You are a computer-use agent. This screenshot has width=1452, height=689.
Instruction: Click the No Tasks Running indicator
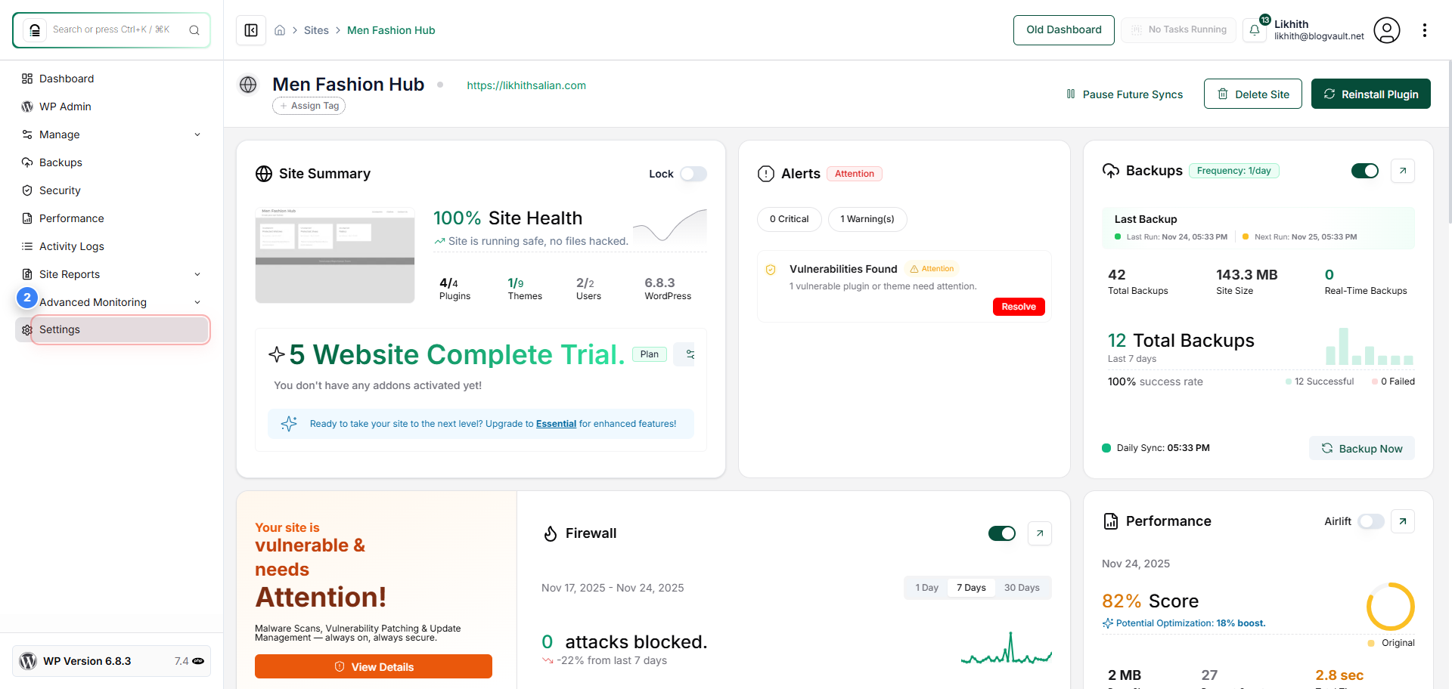tap(1178, 30)
